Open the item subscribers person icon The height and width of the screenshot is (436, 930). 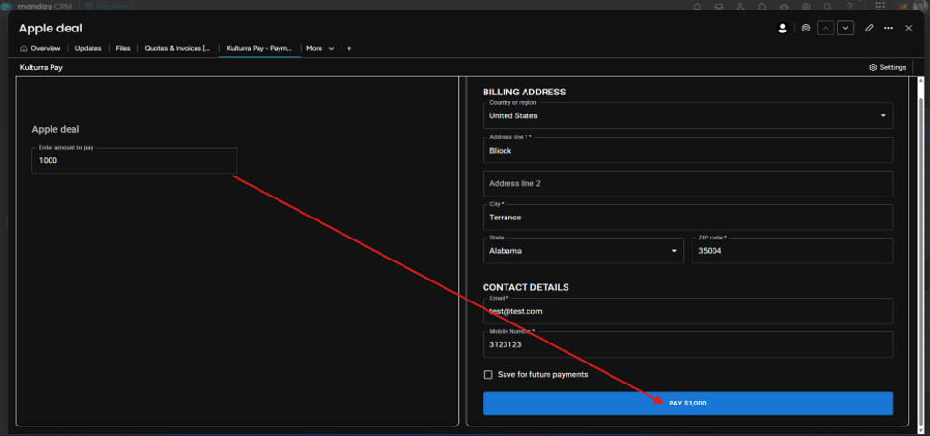pos(782,28)
